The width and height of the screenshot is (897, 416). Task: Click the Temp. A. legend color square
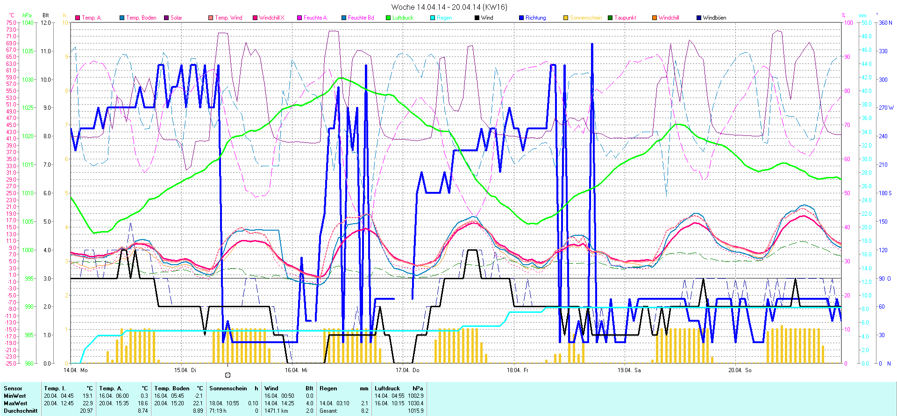click(x=78, y=18)
